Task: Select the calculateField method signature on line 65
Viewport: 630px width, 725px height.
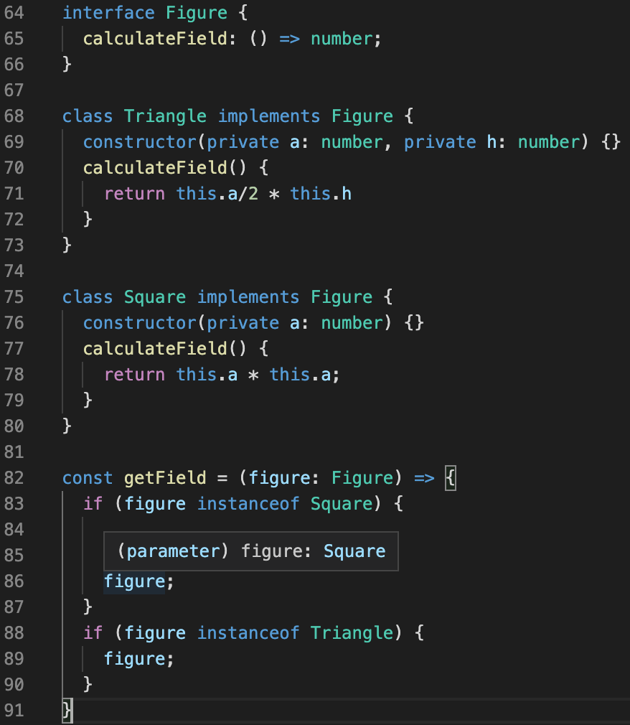Action: [230, 39]
